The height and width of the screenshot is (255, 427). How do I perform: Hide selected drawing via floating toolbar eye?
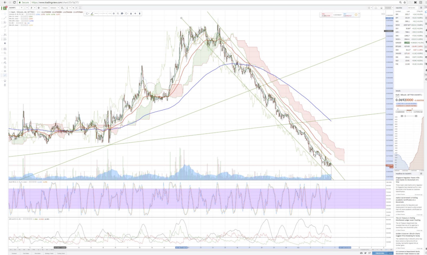pyautogui.click(x=135, y=13)
